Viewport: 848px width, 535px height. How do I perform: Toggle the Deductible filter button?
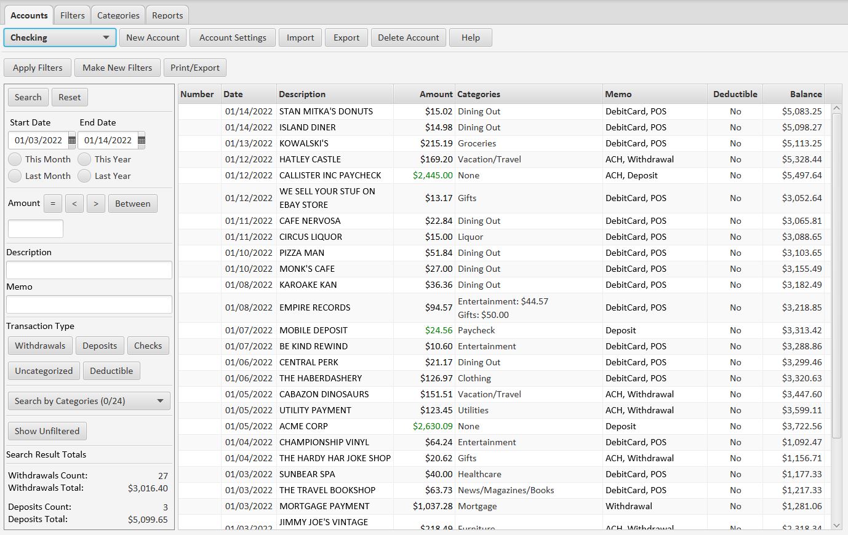click(111, 371)
